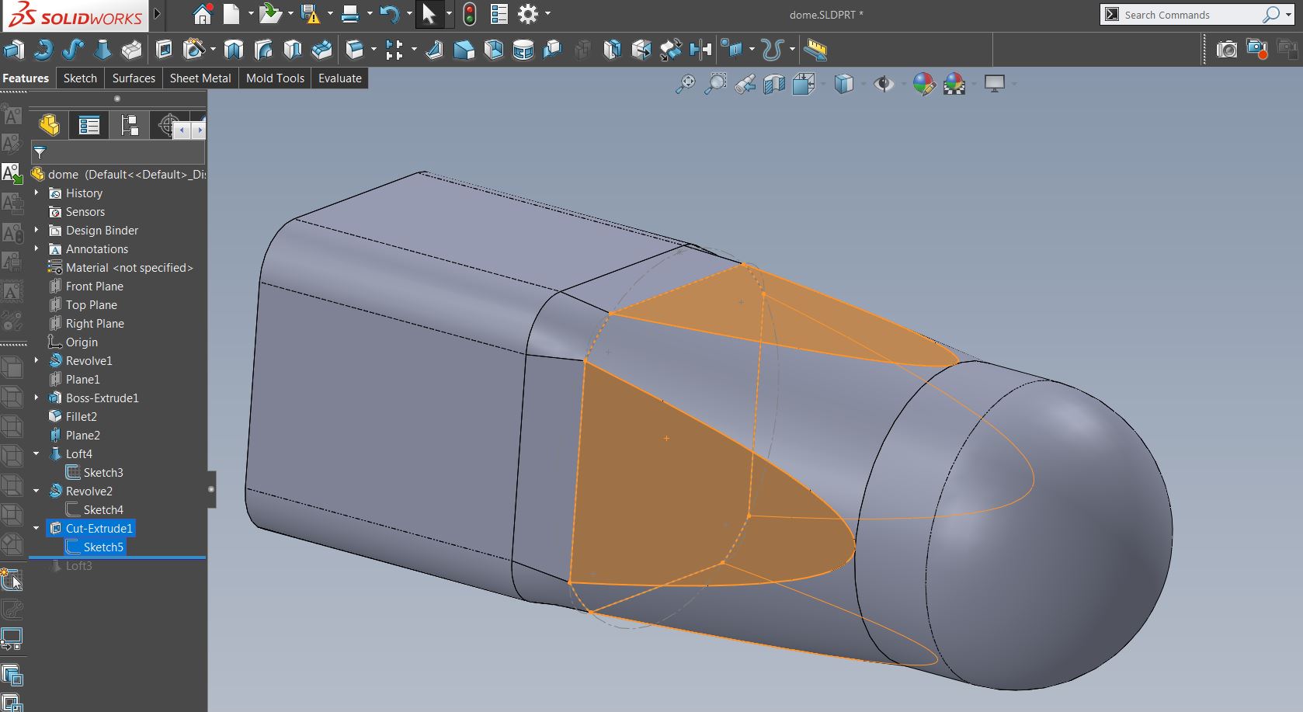1303x712 pixels.
Task: Click Zoom to Fit in the view toolbar
Action: point(685,84)
